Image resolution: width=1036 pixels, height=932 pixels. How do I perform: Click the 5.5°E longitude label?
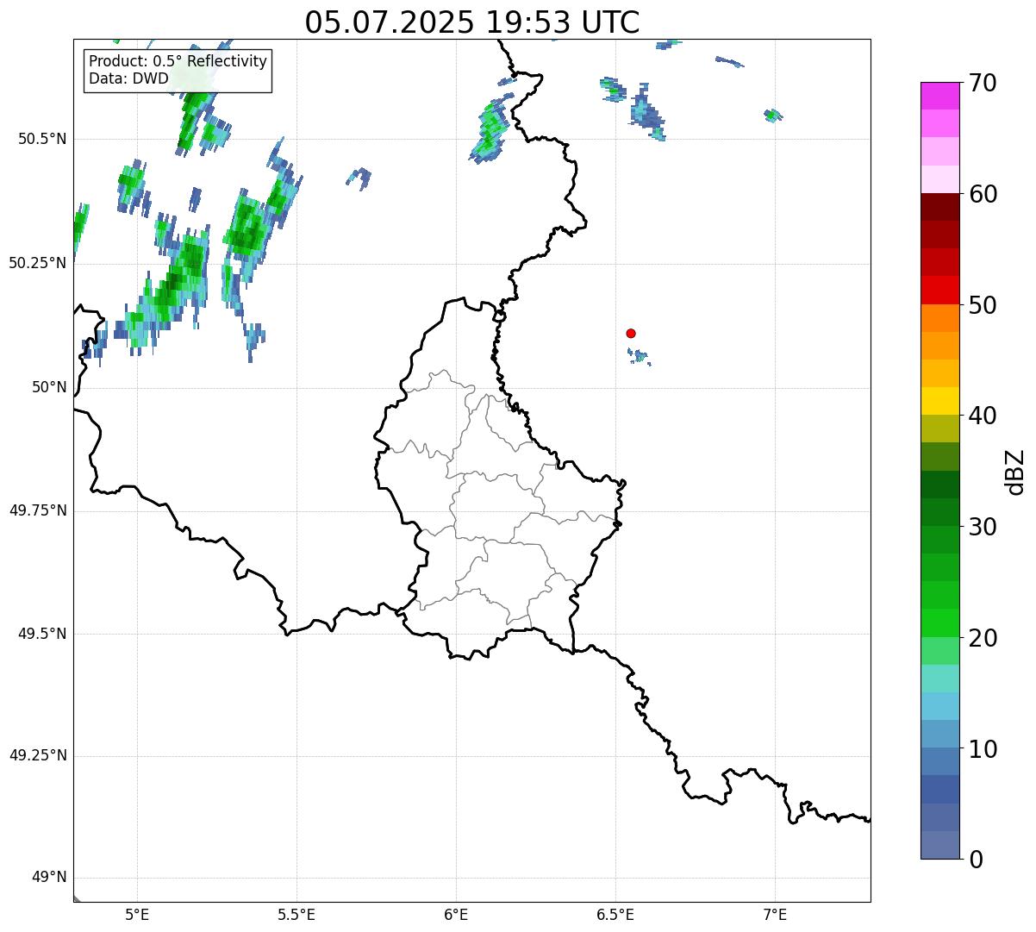coord(296,914)
